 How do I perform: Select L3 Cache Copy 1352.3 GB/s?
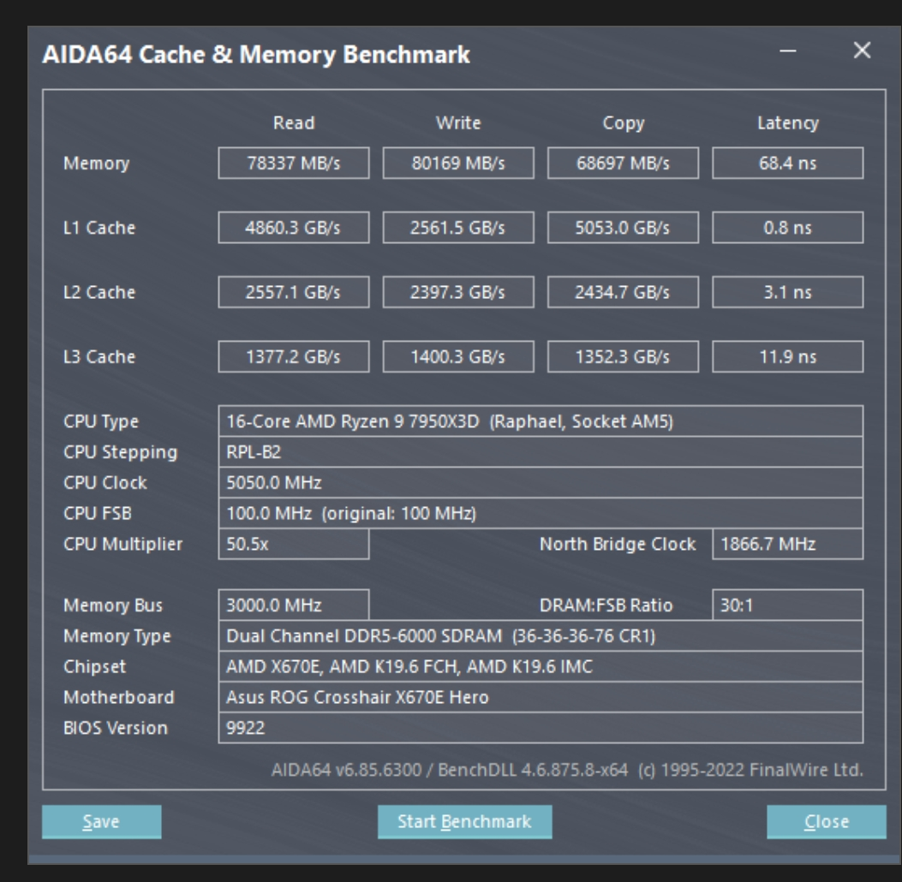pos(623,356)
